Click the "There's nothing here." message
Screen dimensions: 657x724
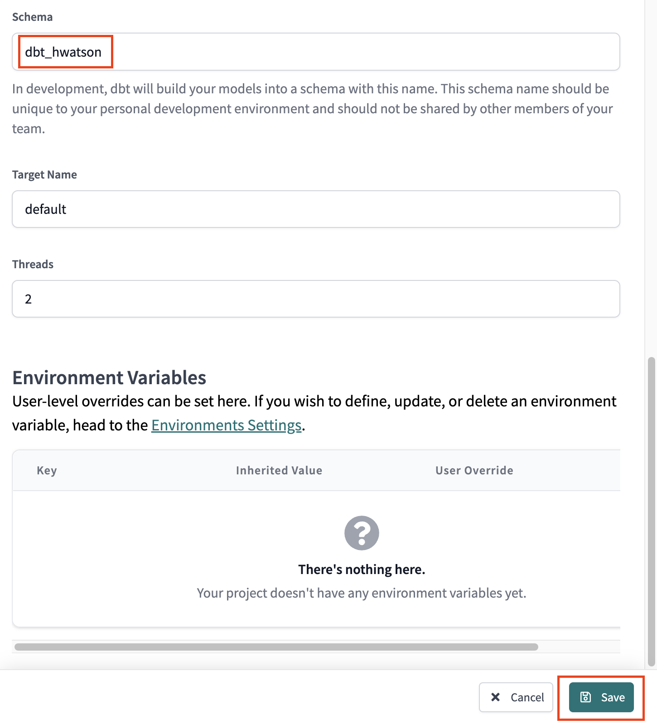click(362, 570)
